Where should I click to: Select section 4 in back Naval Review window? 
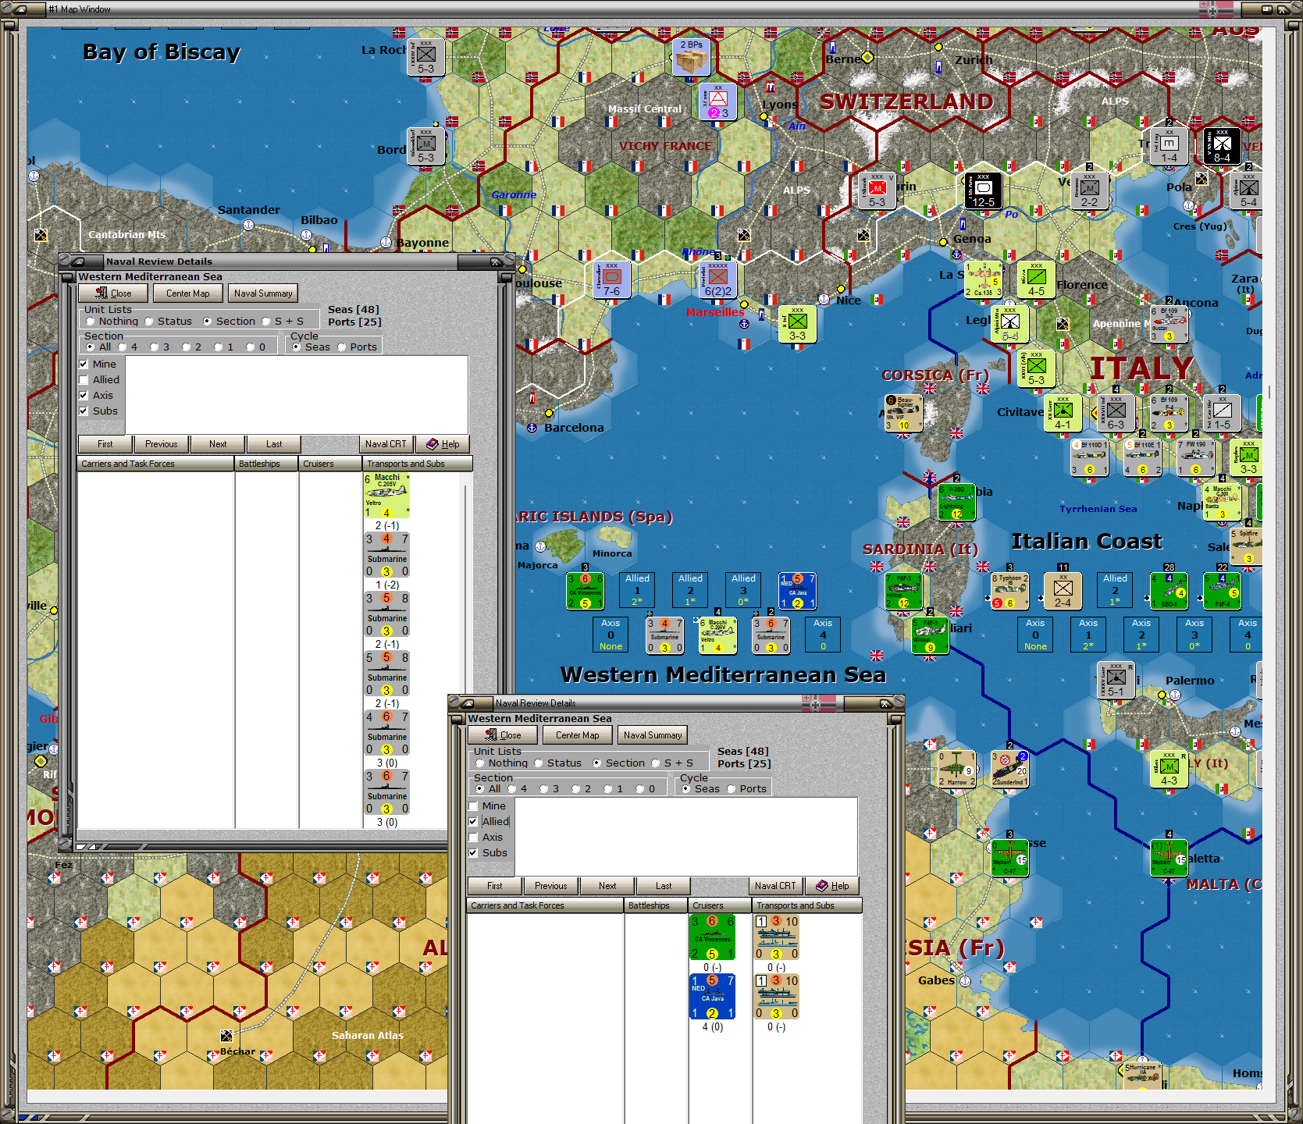tap(123, 347)
